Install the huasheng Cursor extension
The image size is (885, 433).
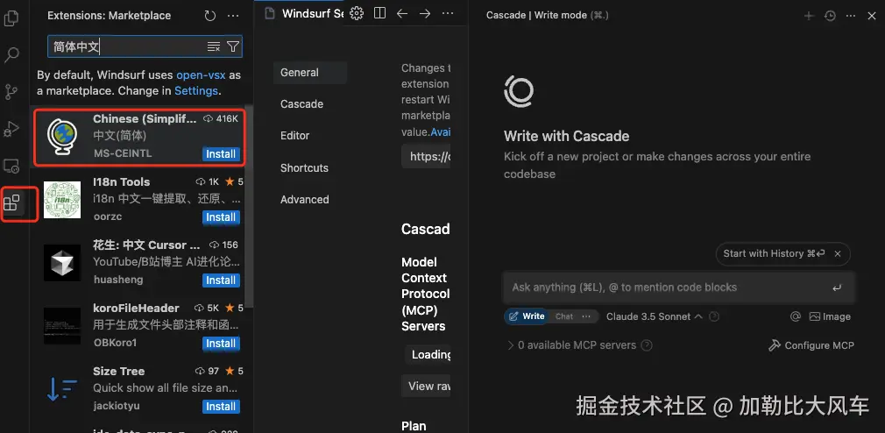pyautogui.click(x=221, y=280)
